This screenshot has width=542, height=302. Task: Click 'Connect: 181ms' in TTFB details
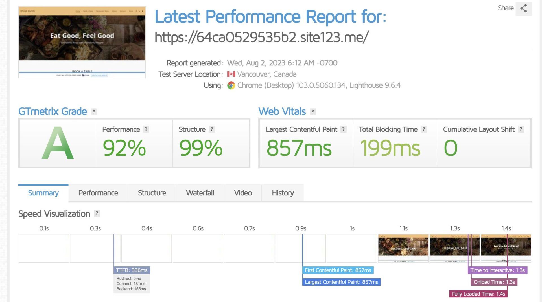point(131,284)
